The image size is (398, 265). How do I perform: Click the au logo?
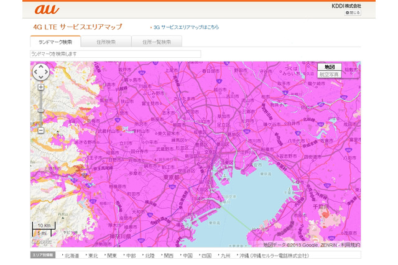pyautogui.click(x=46, y=9)
